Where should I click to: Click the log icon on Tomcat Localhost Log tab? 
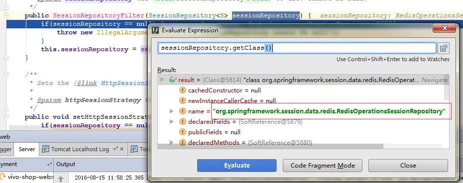pyautogui.click(x=45, y=149)
